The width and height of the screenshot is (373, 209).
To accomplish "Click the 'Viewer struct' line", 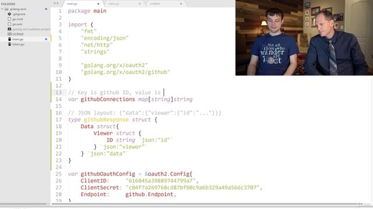I will (x=117, y=133).
